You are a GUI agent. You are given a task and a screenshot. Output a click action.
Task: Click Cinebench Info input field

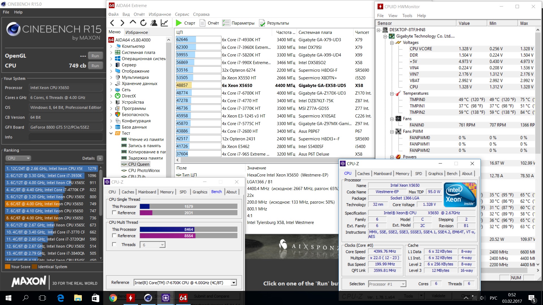(65, 137)
